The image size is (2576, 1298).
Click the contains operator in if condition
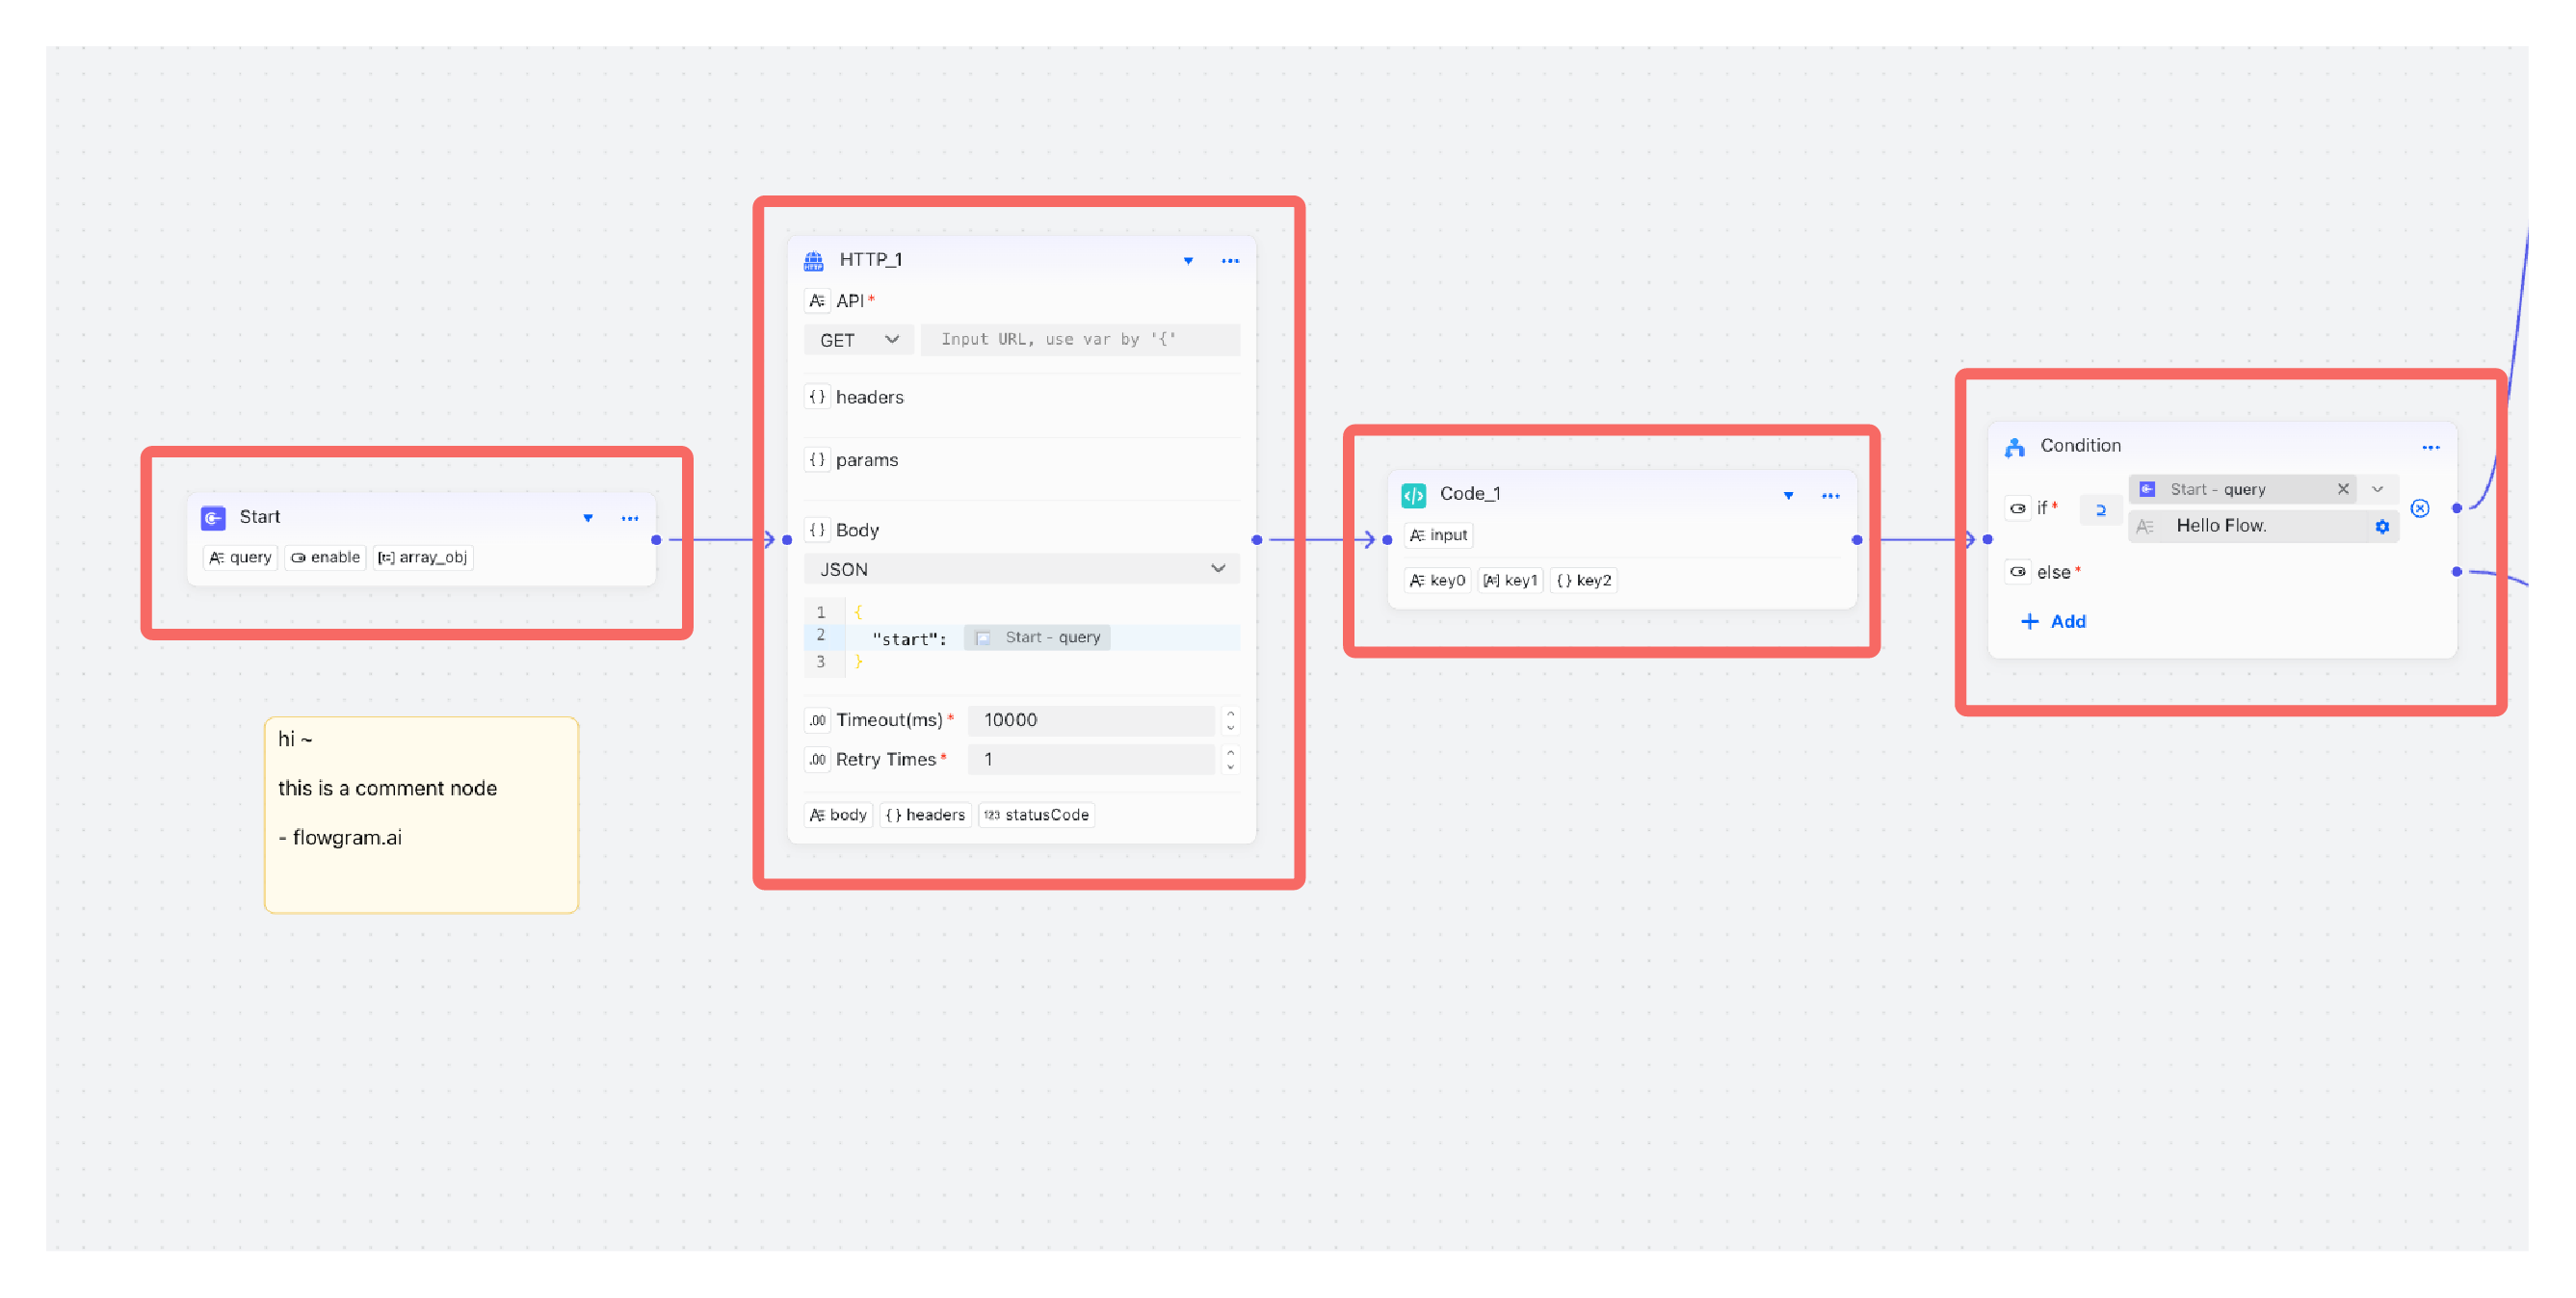click(2100, 509)
